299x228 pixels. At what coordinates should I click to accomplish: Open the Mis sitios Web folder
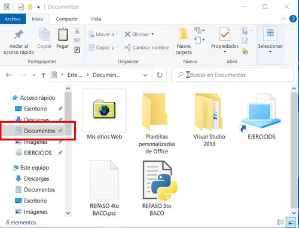tap(105, 115)
